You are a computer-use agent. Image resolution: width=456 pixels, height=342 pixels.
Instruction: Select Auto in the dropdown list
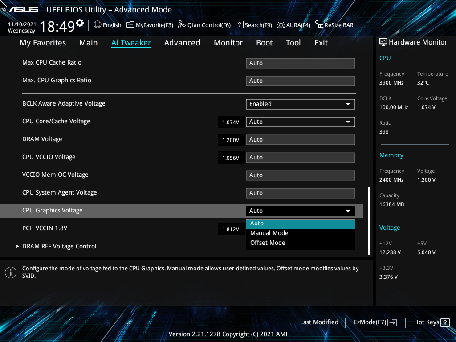coord(301,224)
